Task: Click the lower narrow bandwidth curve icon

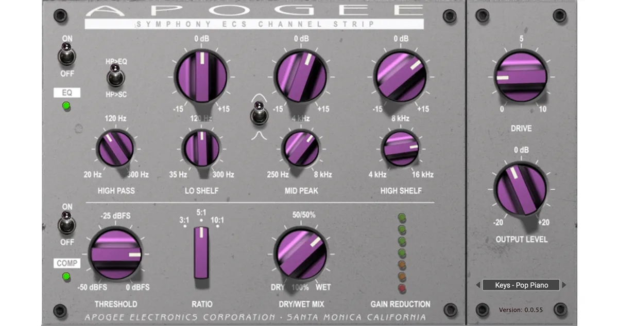Action: [x=259, y=135]
